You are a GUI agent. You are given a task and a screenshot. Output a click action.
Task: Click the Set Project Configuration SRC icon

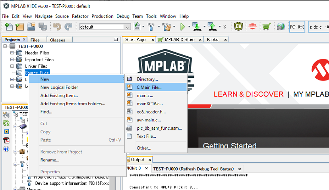137,27
